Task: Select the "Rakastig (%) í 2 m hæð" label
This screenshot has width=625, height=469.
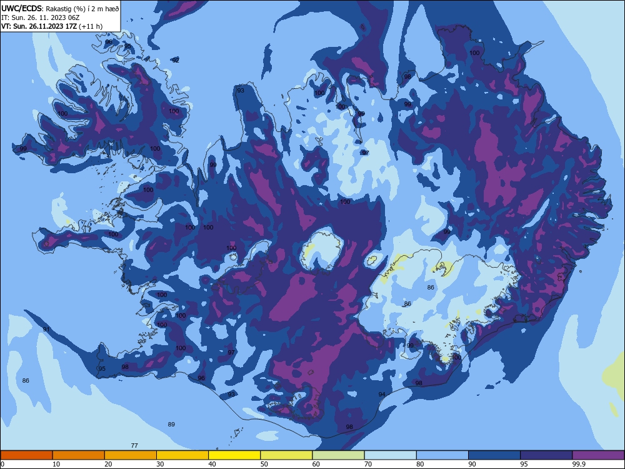Action: coord(82,9)
